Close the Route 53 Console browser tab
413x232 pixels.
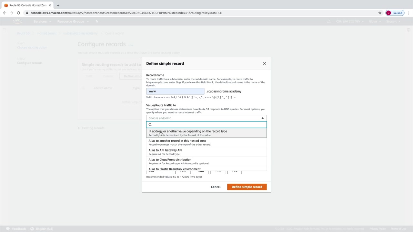(x=50, y=5)
